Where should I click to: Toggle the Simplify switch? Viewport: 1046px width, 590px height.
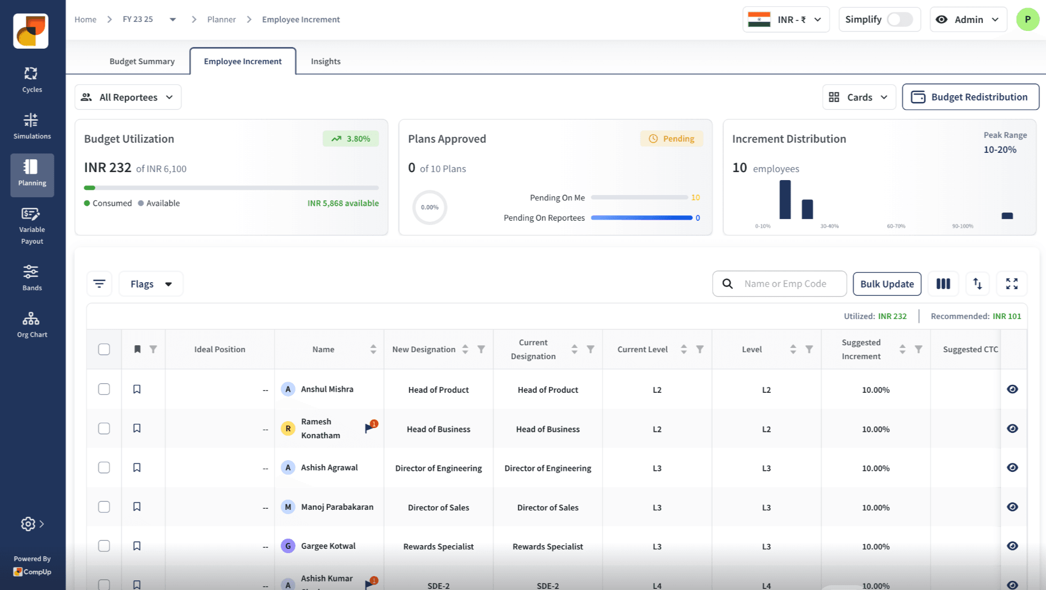coord(900,20)
